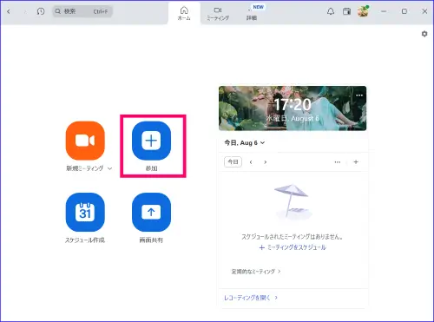
Task: Switch to ミーティング tab
Action: [218, 13]
